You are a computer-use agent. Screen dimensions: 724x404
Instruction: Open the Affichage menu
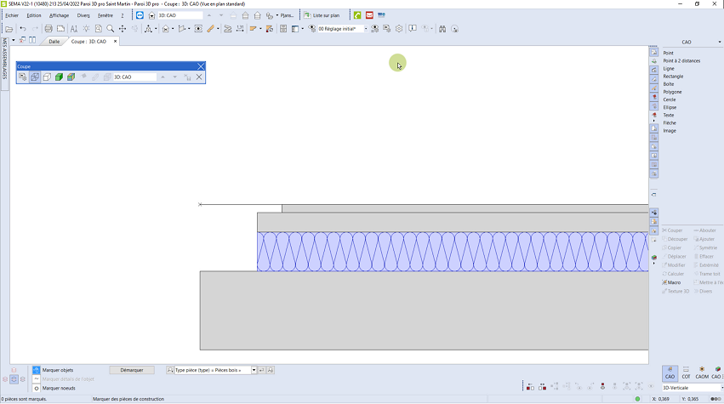(59, 15)
